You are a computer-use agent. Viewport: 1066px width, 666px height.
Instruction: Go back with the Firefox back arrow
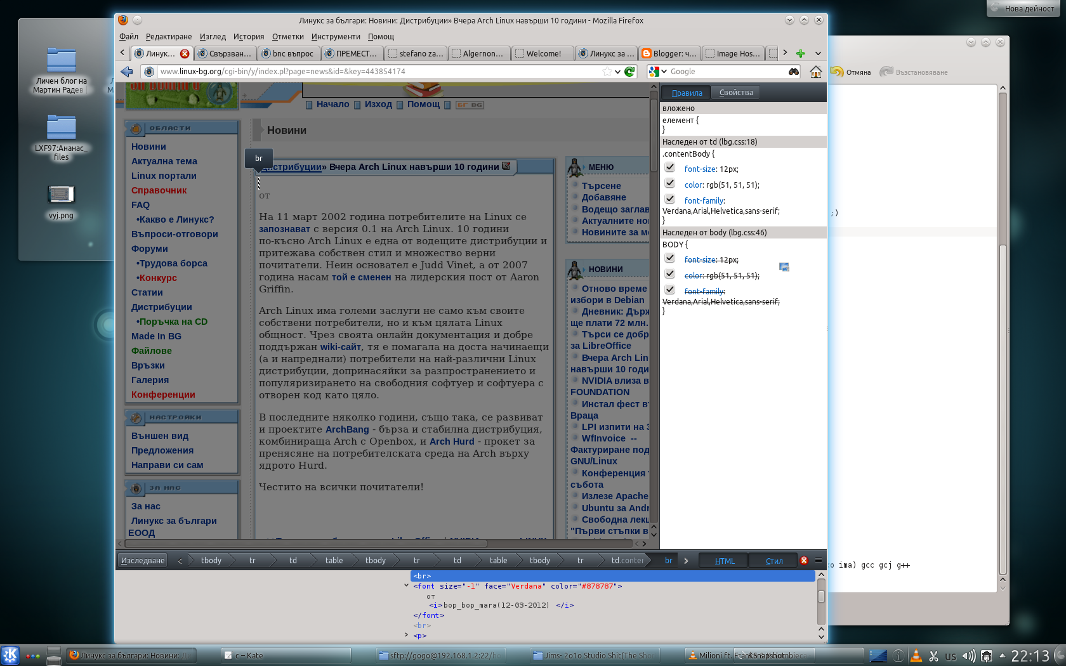point(127,72)
